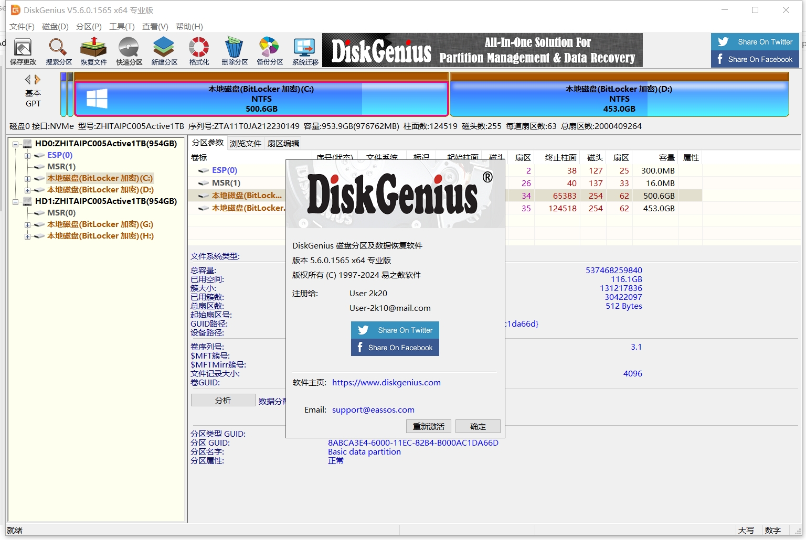
Task: Click the 新建分区 new partition icon
Action: coord(163,50)
